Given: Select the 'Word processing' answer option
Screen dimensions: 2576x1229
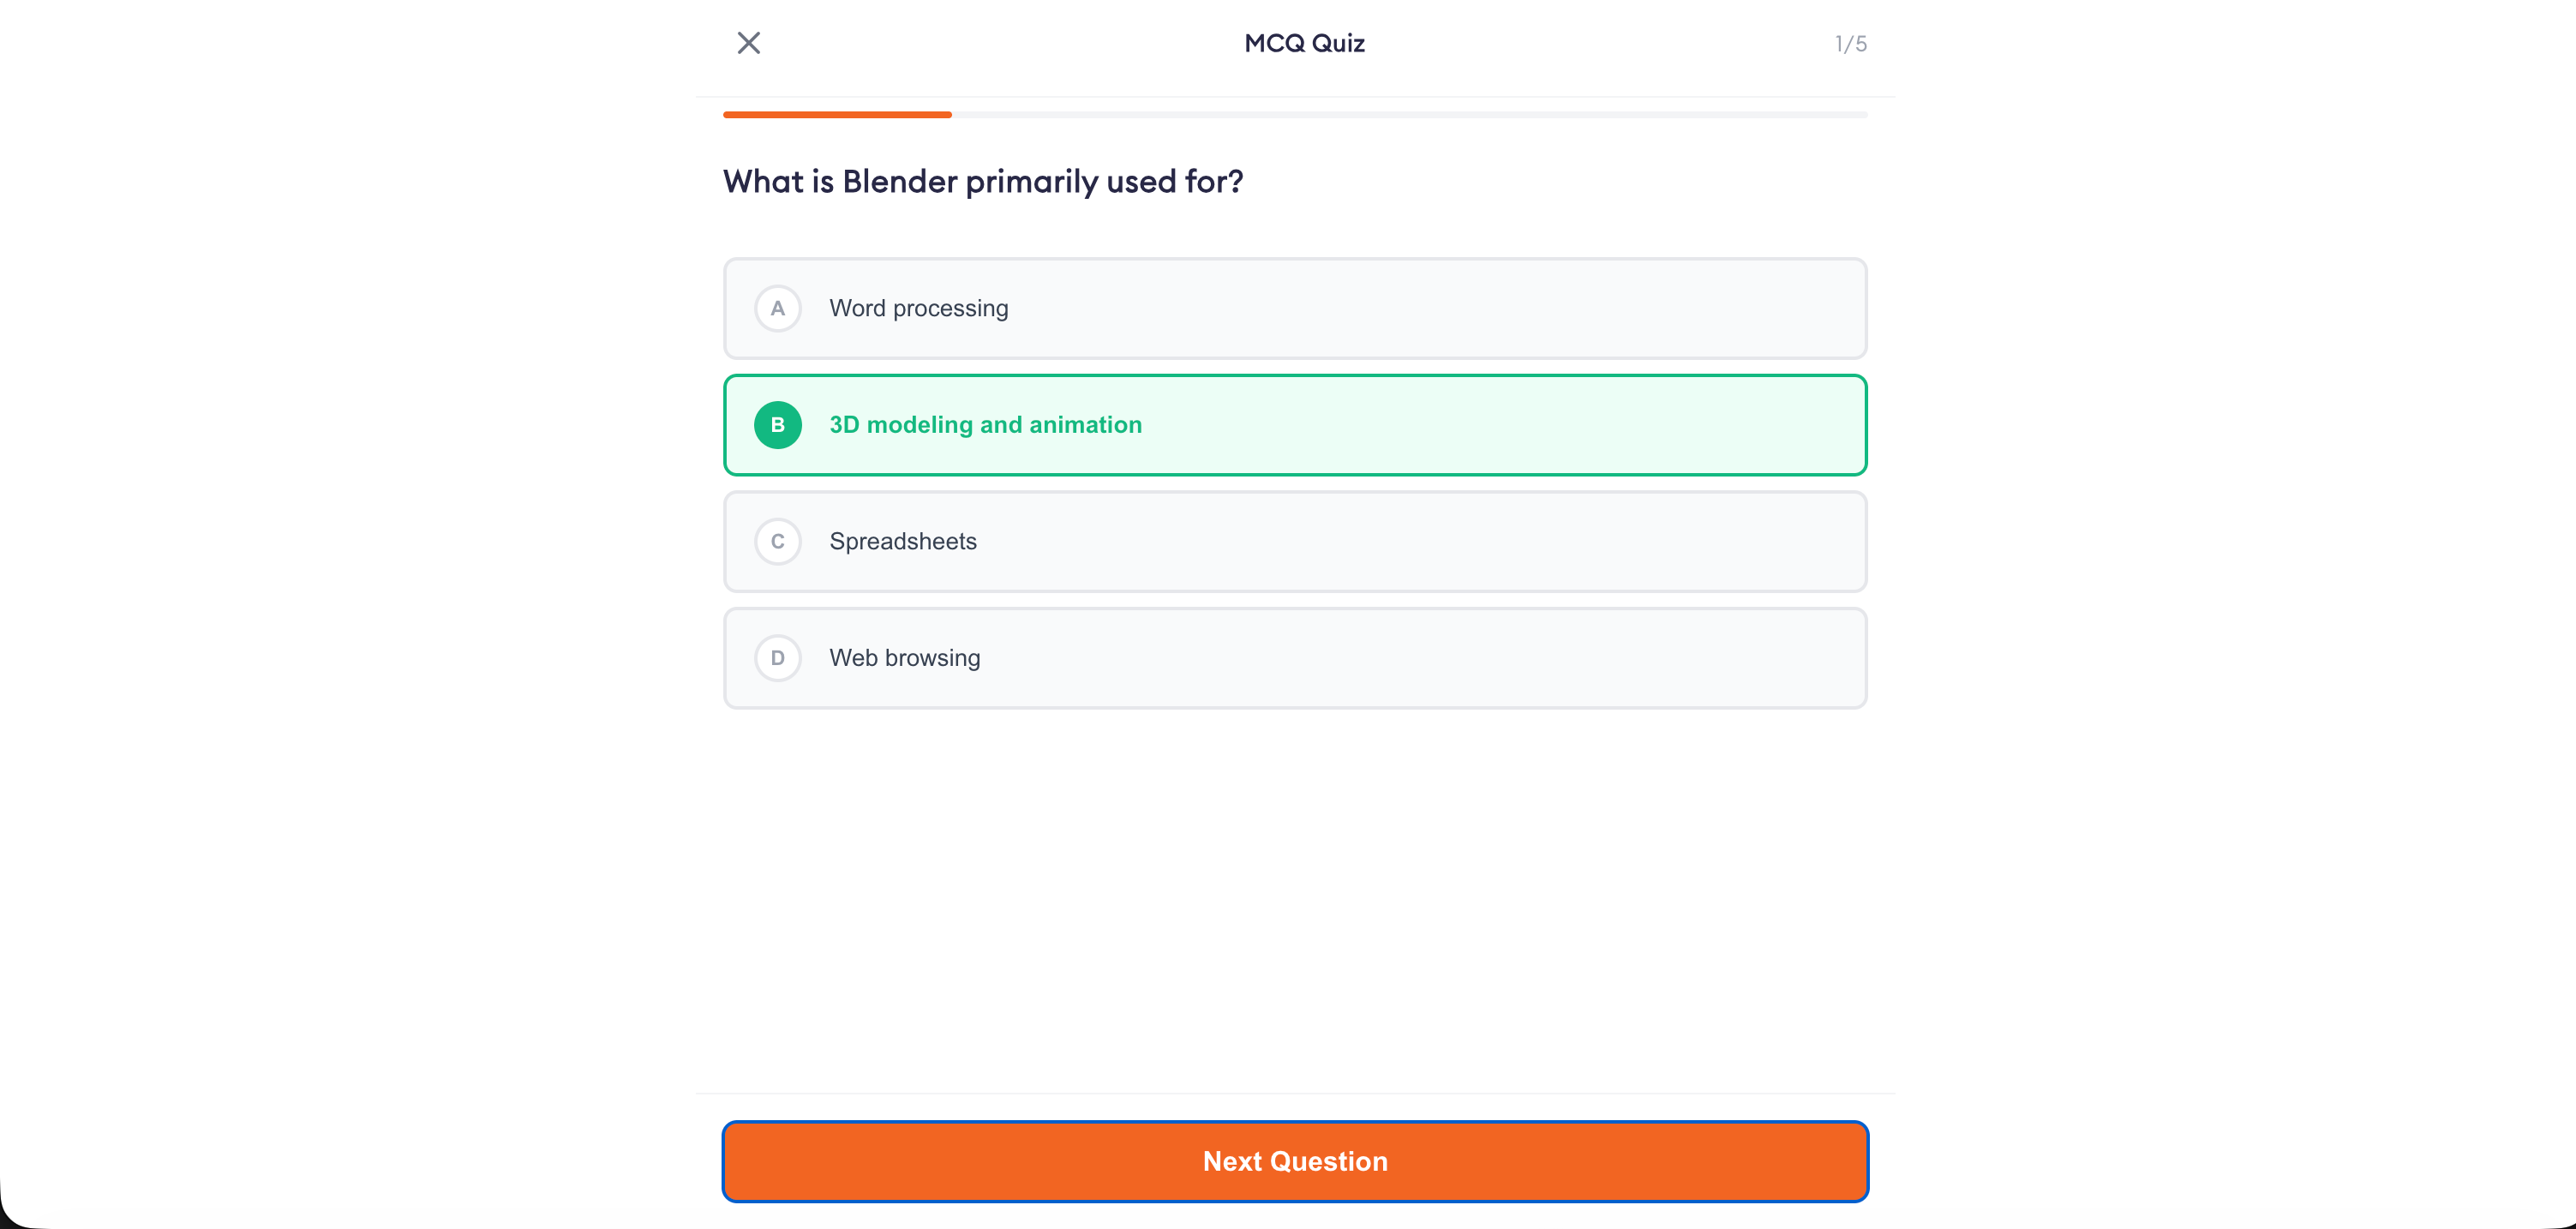Looking at the screenshot, I should [1295, 308].
